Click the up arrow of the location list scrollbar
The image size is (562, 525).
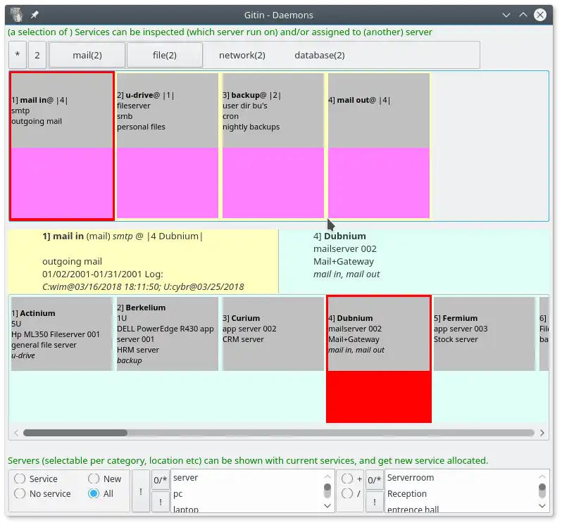pyautogui.click(x=542, y=476)
